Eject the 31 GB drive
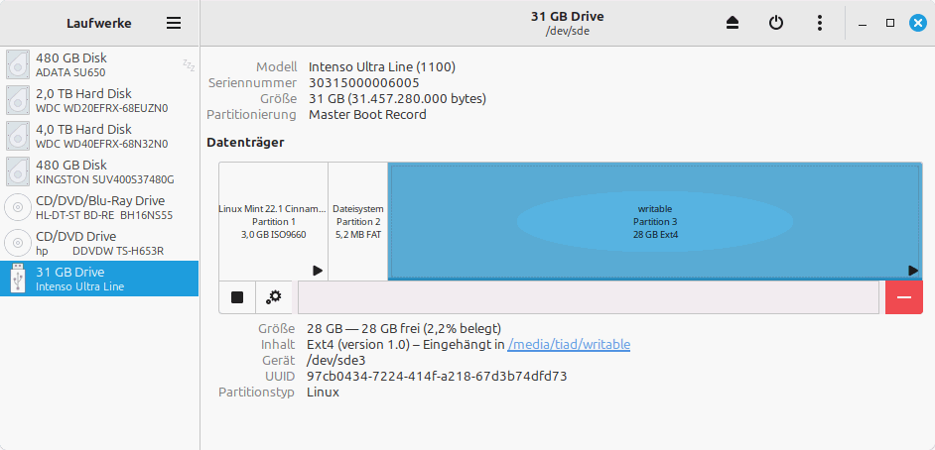This screenshot has width=935, height=450. (734, 23)
